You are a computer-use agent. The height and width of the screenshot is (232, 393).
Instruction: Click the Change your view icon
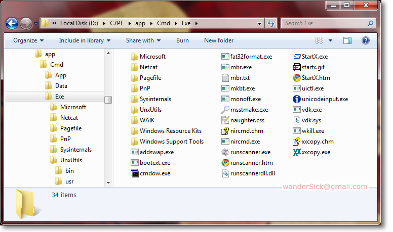pyautogui.click(x=319, y=40)
